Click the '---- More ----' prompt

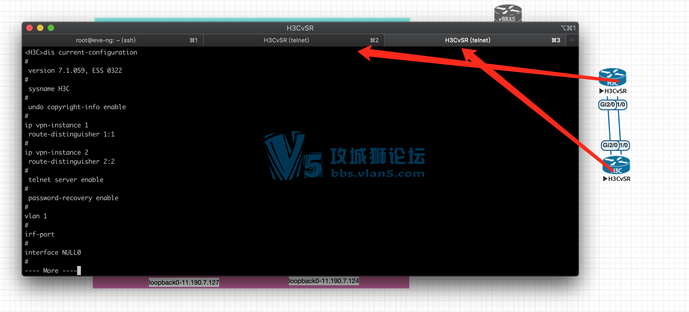pos(51,271)
